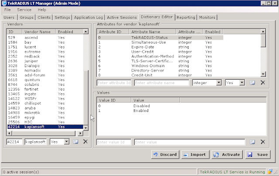
Task: Click the Enter attribute name field
Action: 162,83
